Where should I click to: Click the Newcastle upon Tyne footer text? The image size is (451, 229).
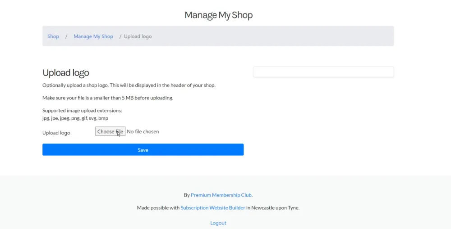(273, 208)
